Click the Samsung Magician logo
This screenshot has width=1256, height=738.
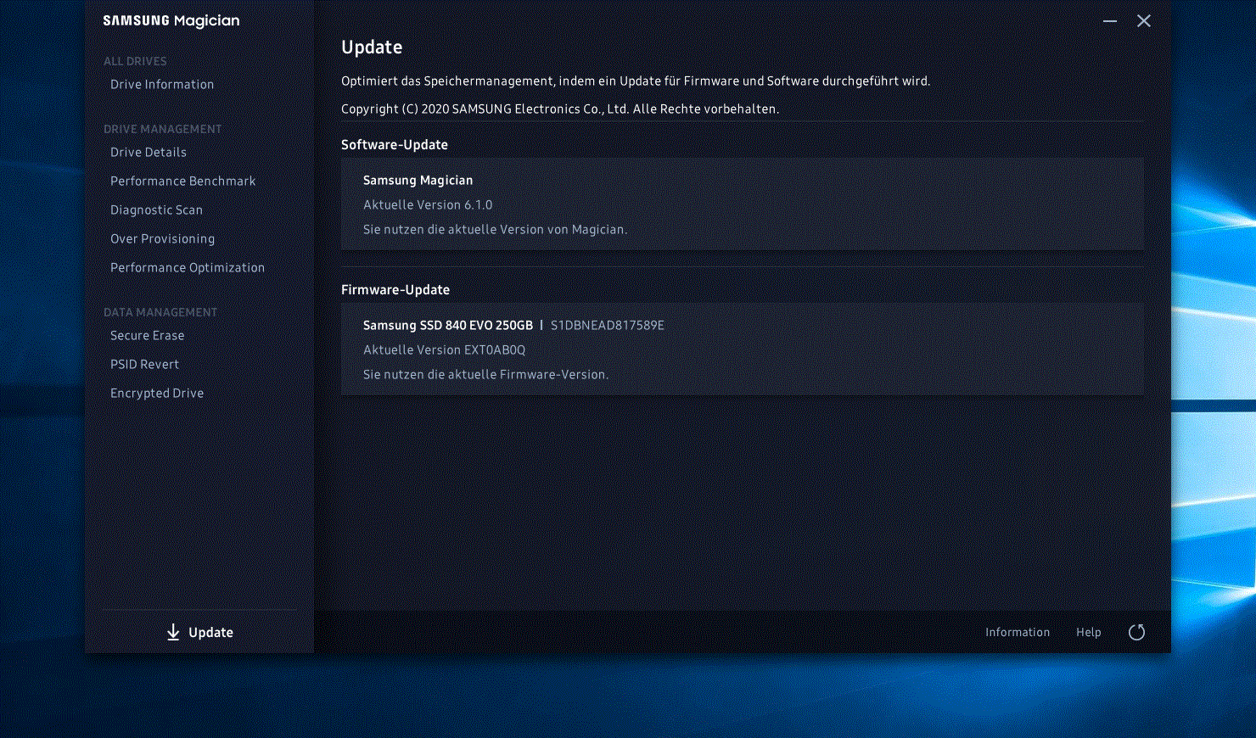(x=171, y=21)
